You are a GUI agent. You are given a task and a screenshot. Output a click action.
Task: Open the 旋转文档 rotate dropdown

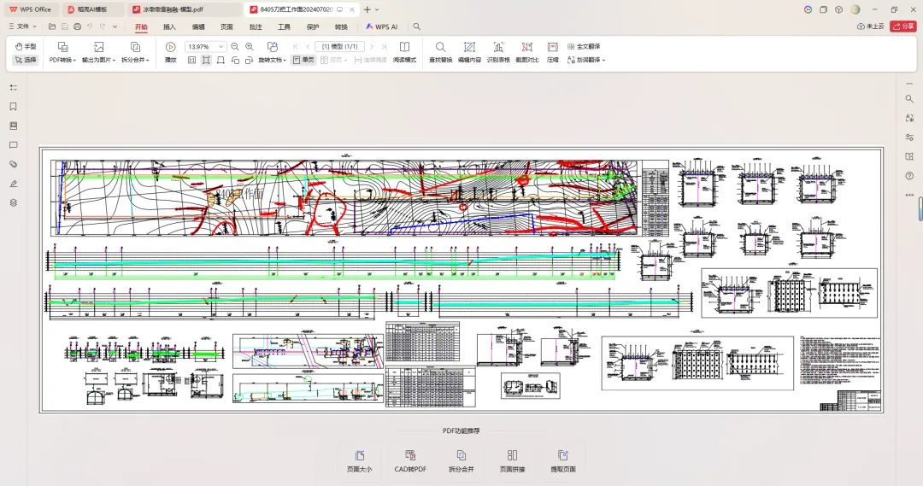[x=273, y=60]
